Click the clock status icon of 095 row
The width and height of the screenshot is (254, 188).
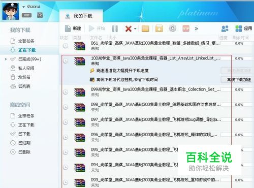[66, 152]
